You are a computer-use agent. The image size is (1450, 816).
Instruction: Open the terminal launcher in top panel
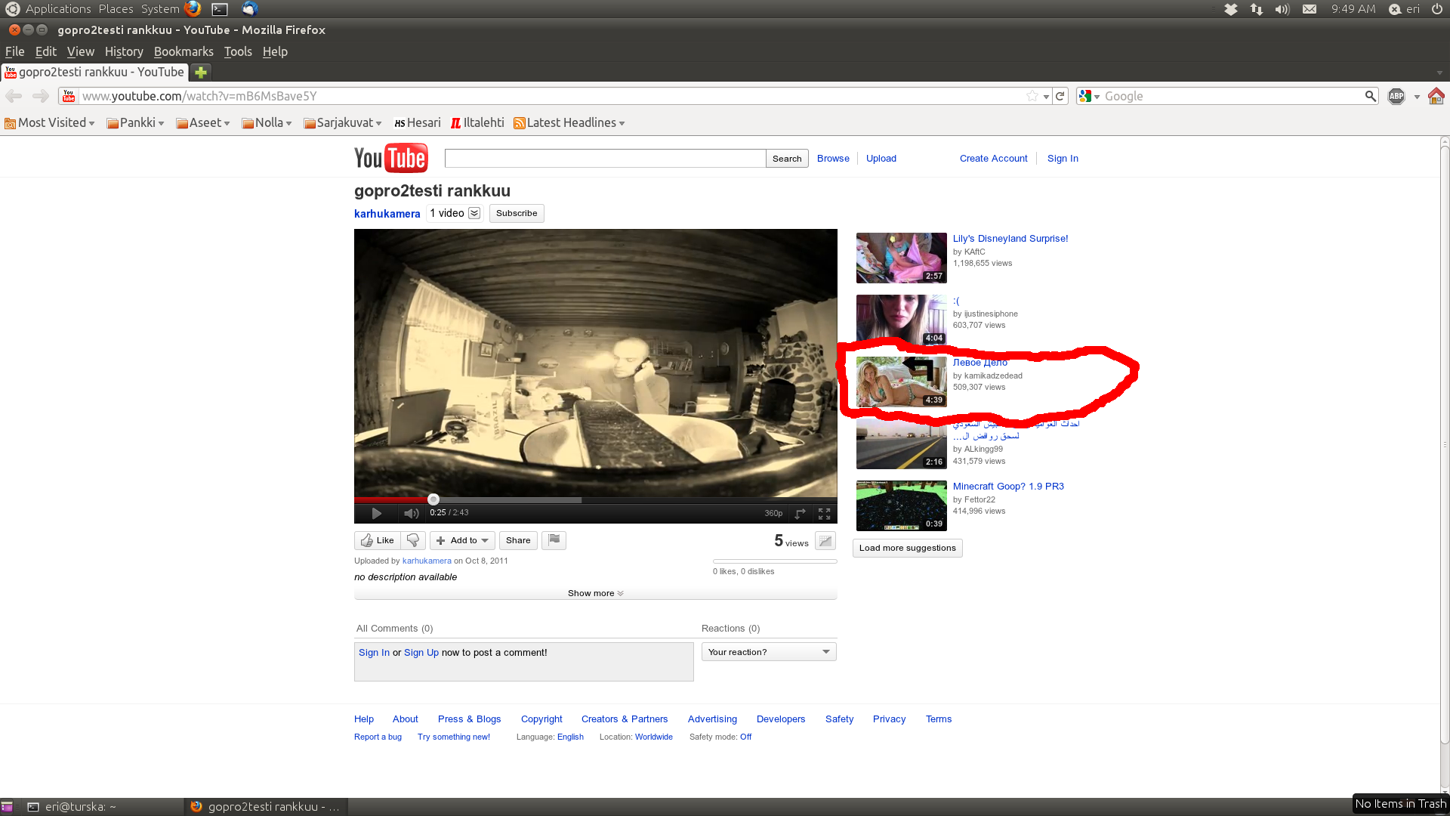pyautogui.click(x=220, y=9)
